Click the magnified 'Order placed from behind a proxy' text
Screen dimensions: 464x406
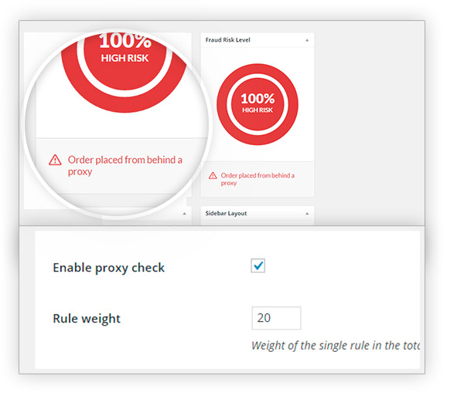point(125,165)
